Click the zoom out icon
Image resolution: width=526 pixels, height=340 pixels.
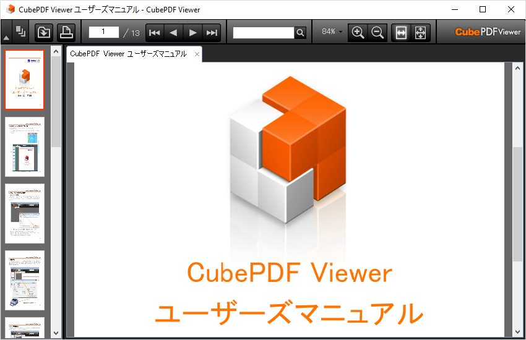377,33
